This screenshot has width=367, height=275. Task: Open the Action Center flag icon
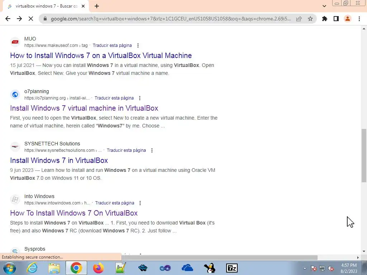click(313, 268)
